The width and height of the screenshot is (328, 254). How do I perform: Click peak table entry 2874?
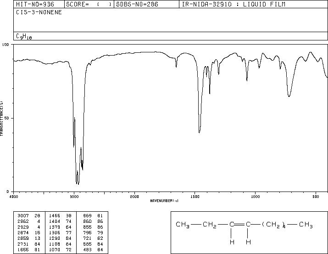click(x=23, y=232)
